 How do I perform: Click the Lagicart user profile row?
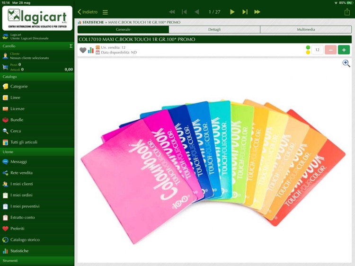coord(37,36)
